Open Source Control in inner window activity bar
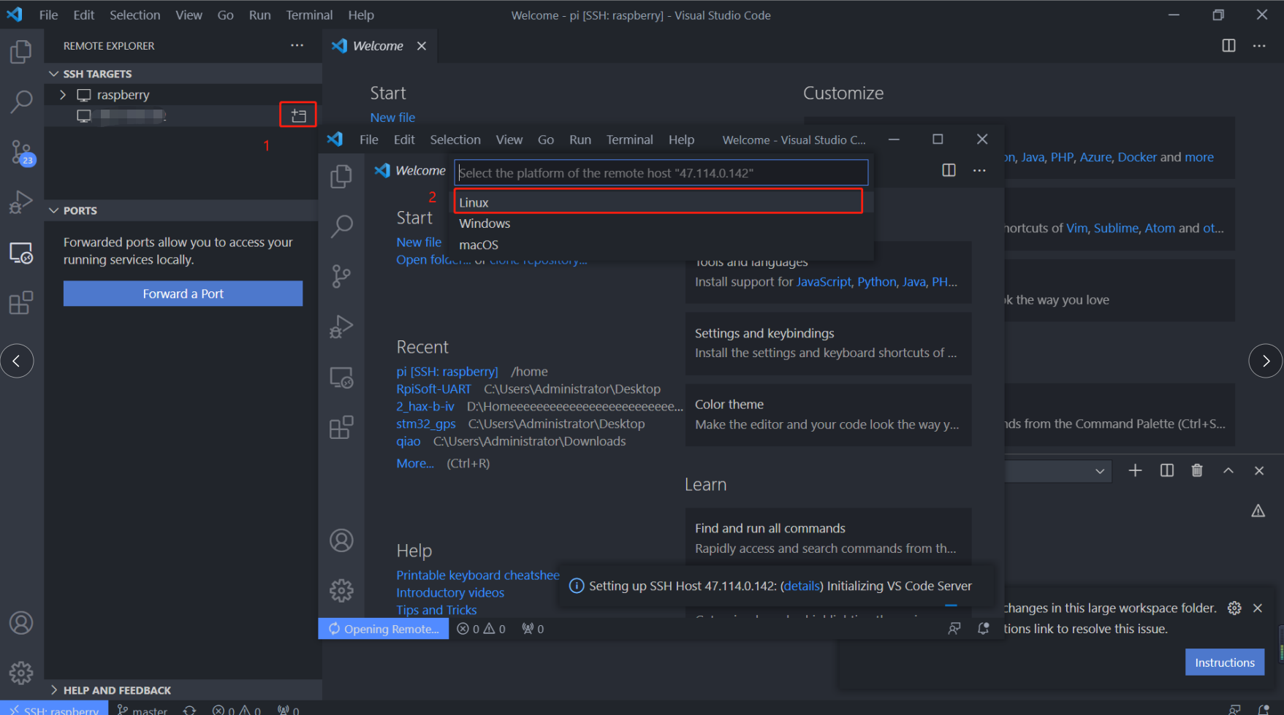 (341, 276)
